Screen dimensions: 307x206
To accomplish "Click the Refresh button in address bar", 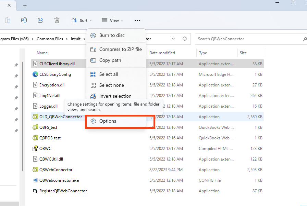I will pos(185,39).
